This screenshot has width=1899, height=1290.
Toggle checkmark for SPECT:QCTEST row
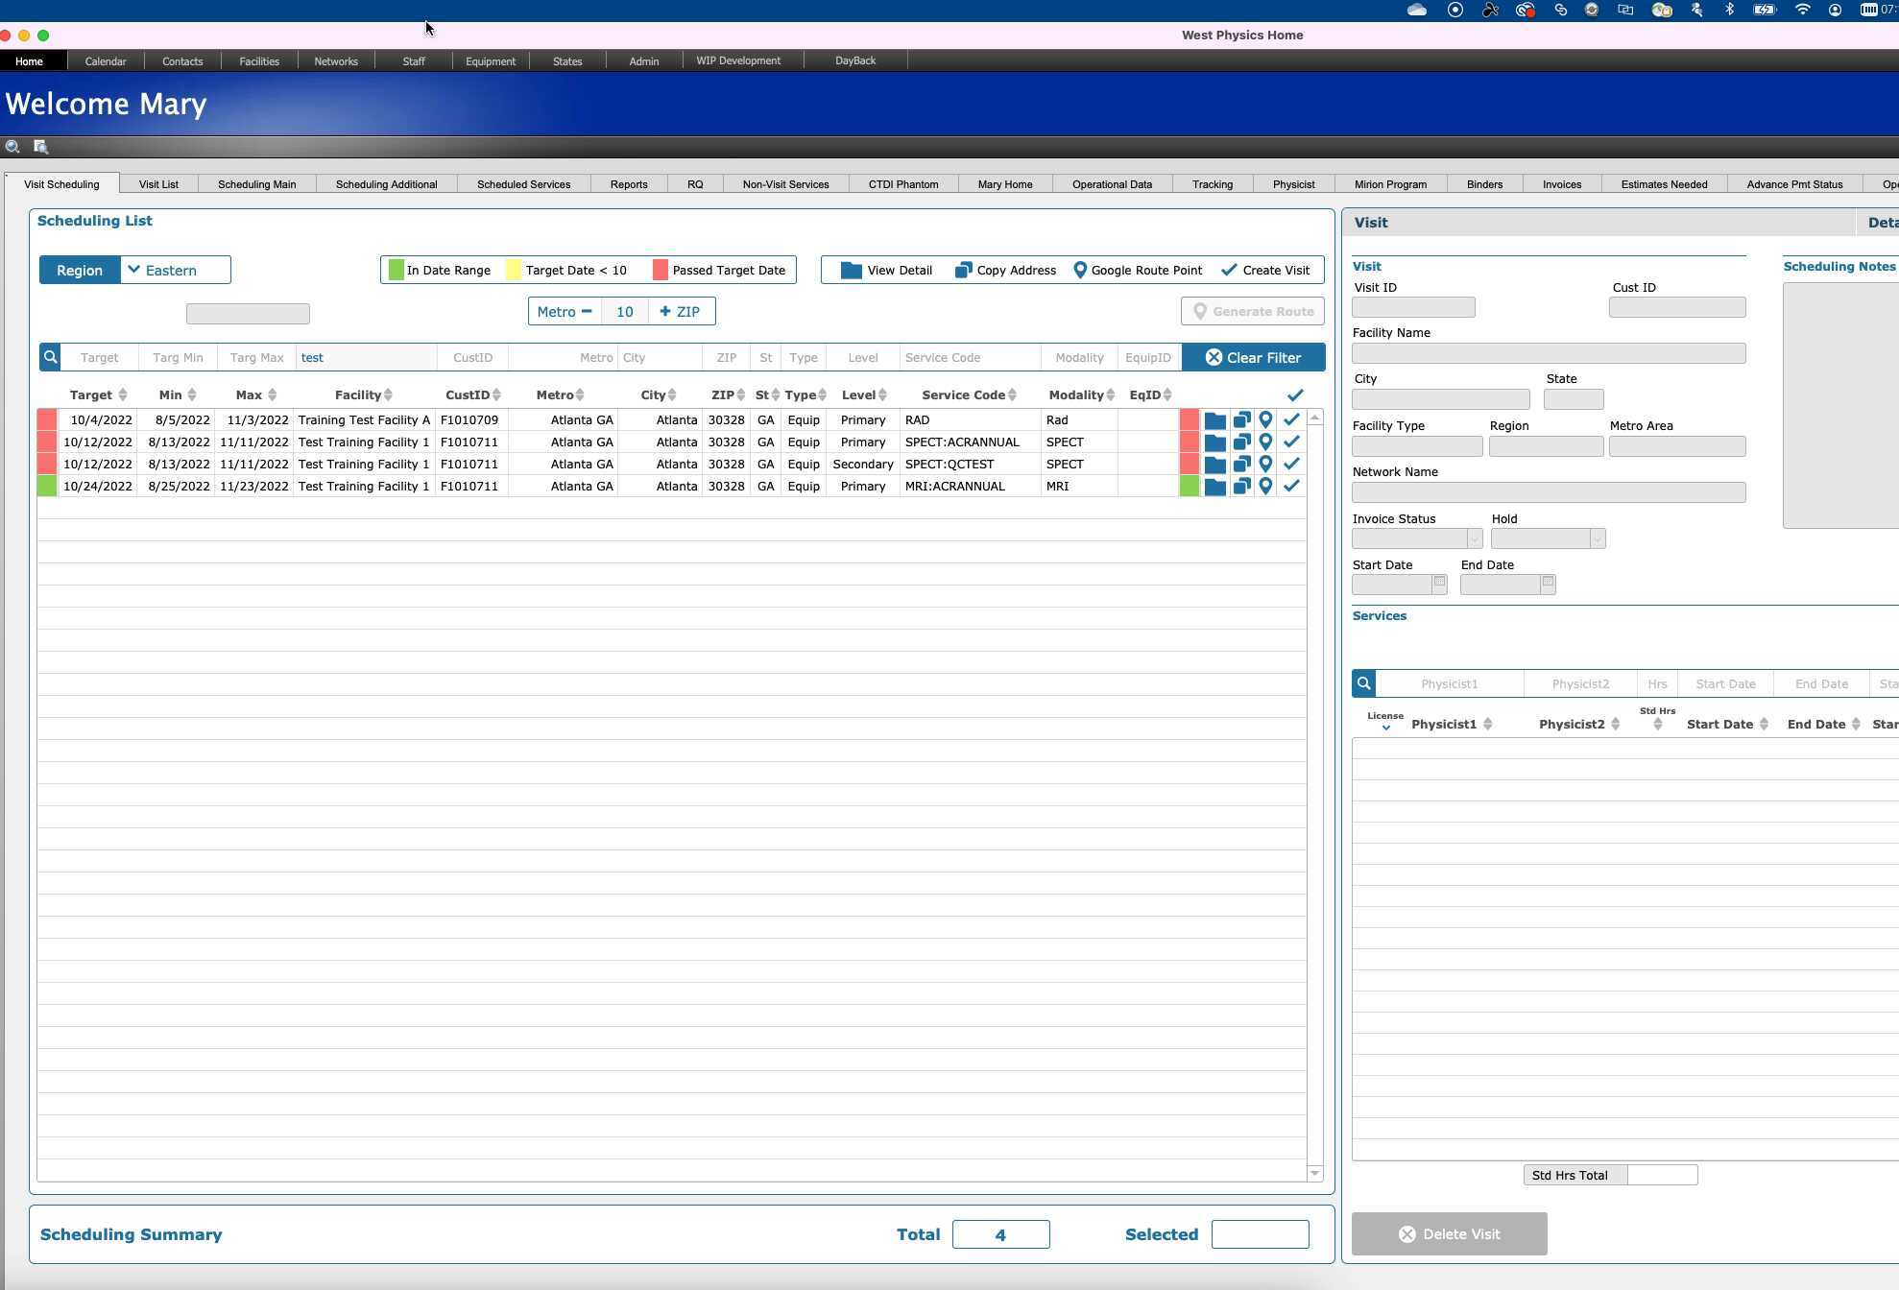click(x=1291, y=465)
